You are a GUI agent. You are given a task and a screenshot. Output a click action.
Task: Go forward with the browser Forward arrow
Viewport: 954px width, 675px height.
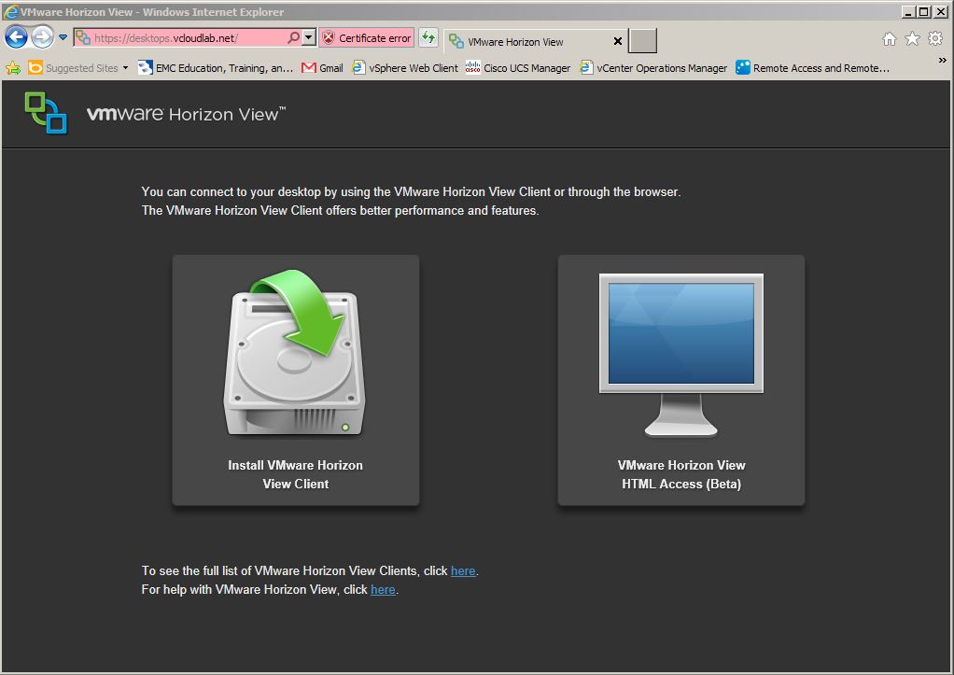[x=42, y=37]
